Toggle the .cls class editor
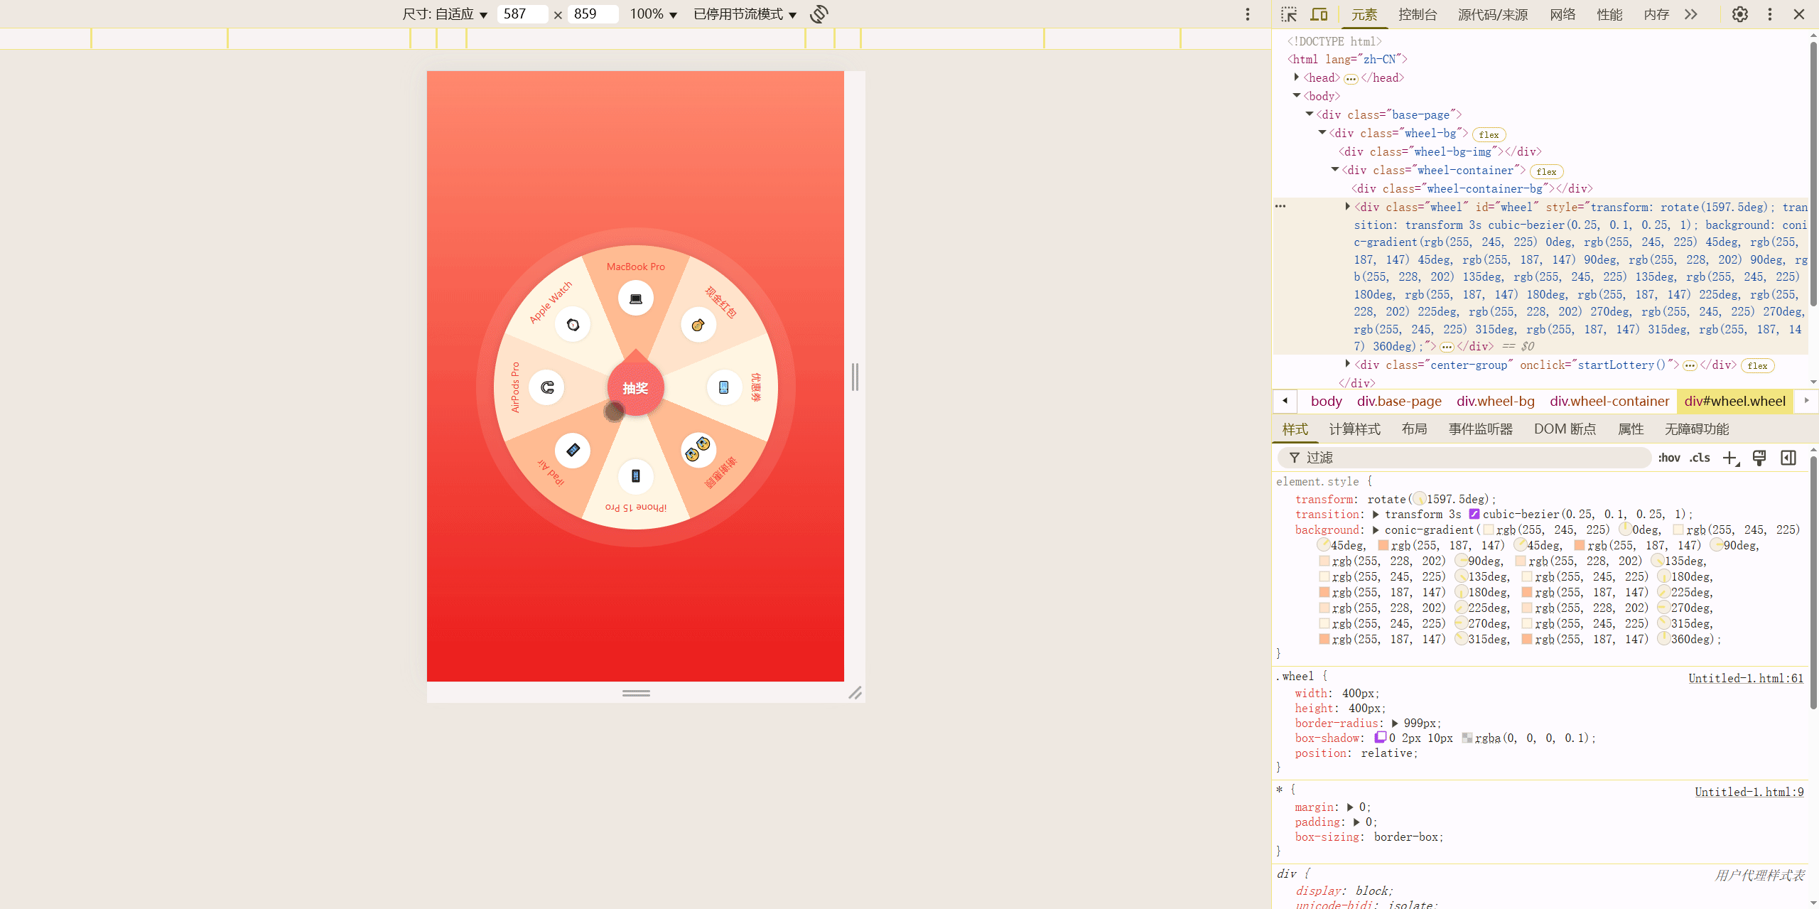1819x909 pixels. [1700, 458]
